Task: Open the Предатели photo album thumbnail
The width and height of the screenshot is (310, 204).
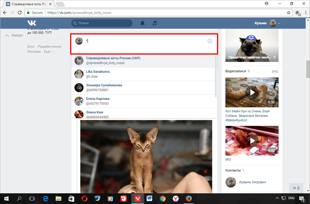Action: point(252,46)
